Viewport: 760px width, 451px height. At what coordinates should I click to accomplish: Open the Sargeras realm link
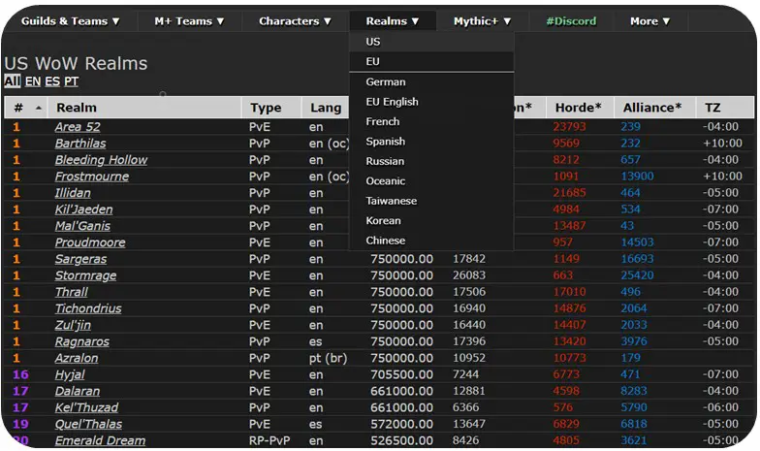pos(81,259)
